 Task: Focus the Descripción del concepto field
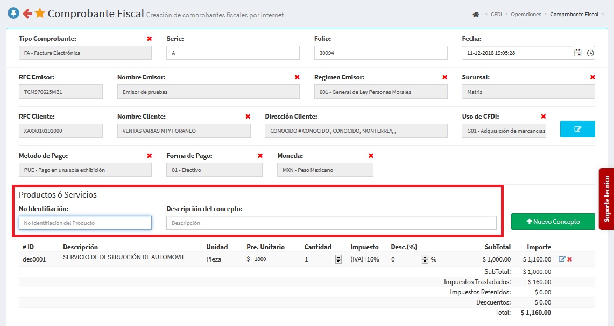pyautogui.click(x=331, y=223)
